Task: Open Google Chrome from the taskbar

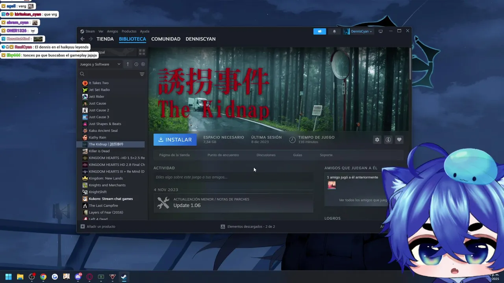Action: click(43, 277)
